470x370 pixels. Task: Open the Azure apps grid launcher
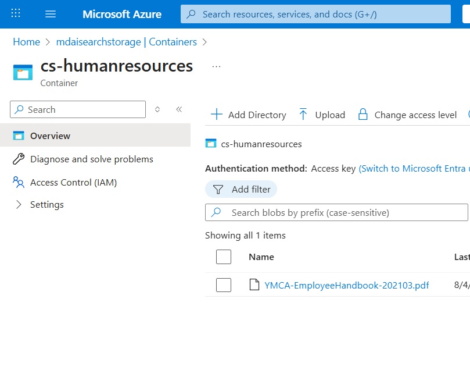(x=16, y=13)
